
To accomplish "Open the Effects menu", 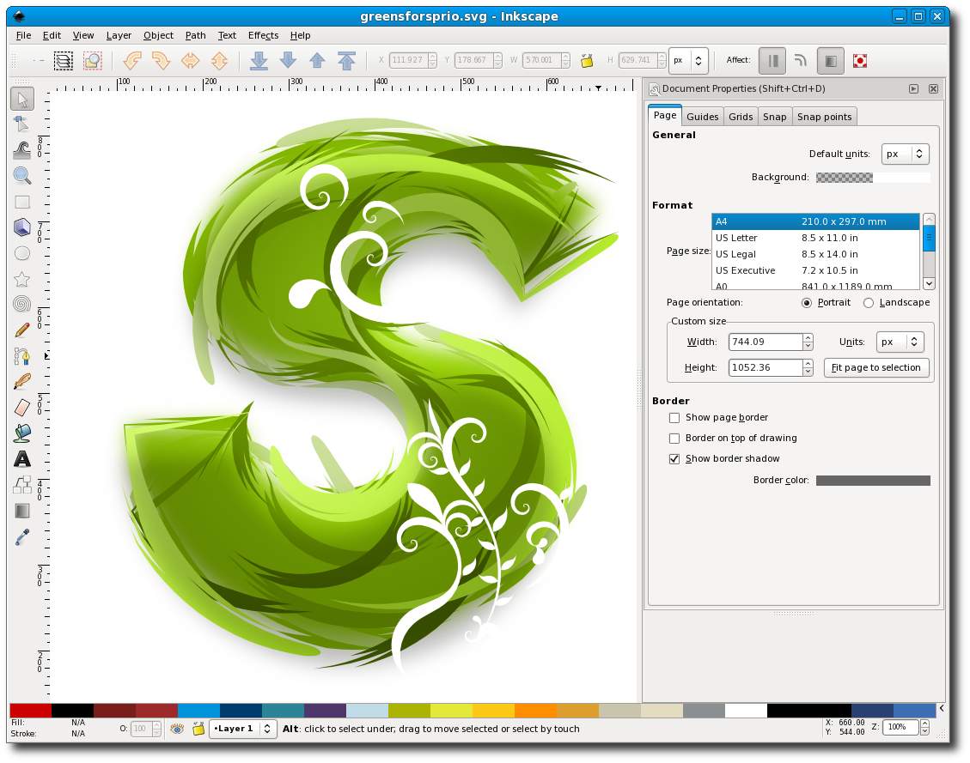I will [263, 35].
